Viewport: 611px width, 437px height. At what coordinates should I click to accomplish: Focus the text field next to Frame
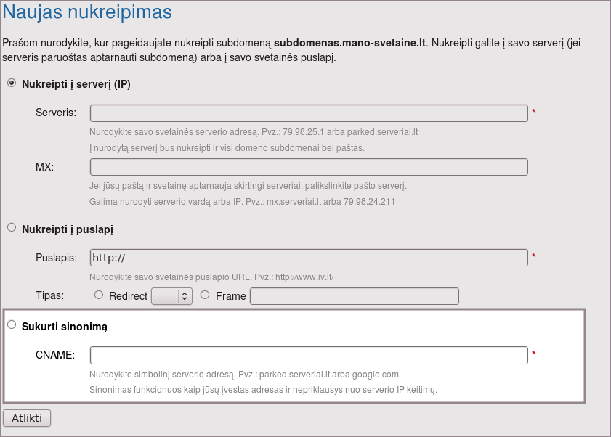point(355,296)
